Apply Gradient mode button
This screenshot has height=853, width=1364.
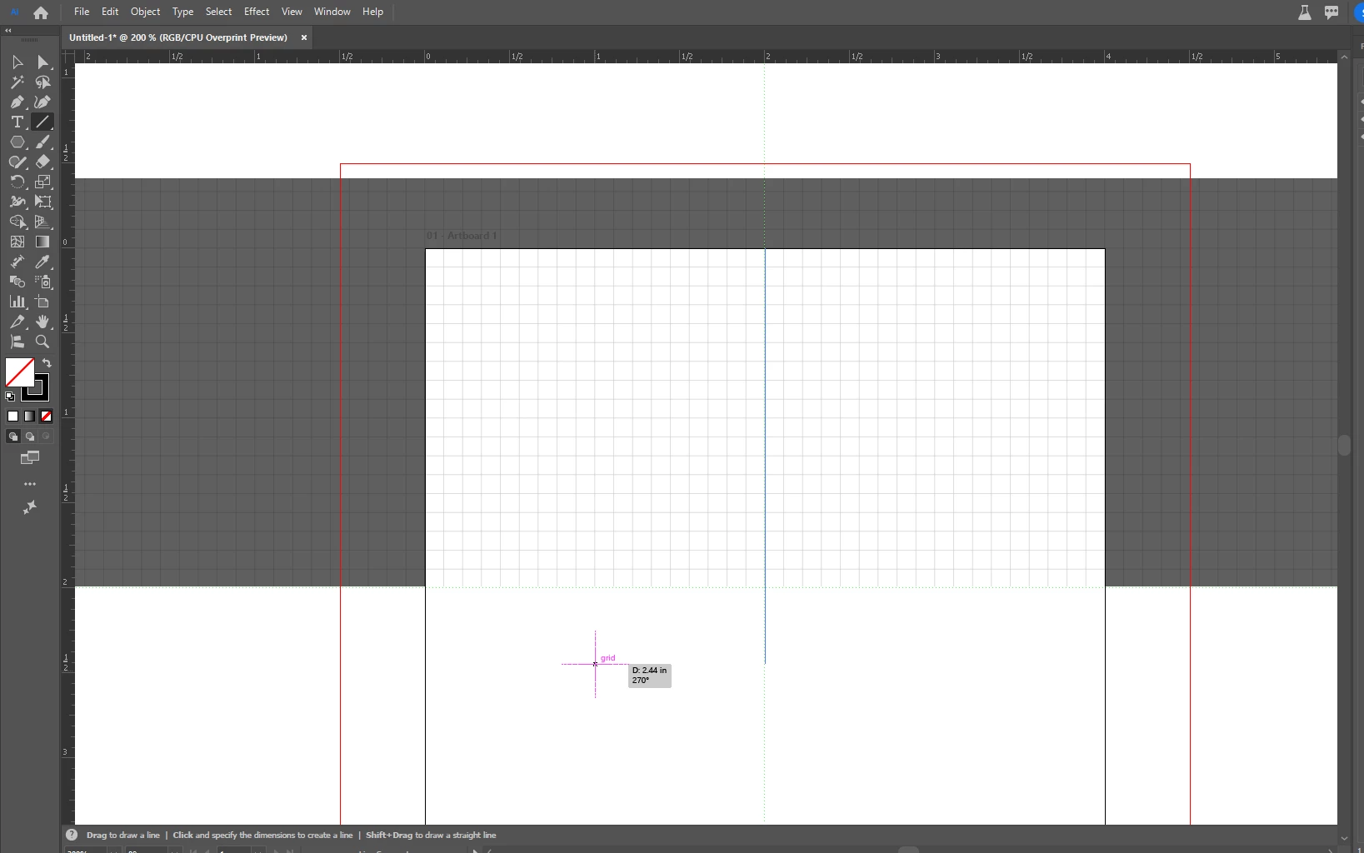point(29,417)
